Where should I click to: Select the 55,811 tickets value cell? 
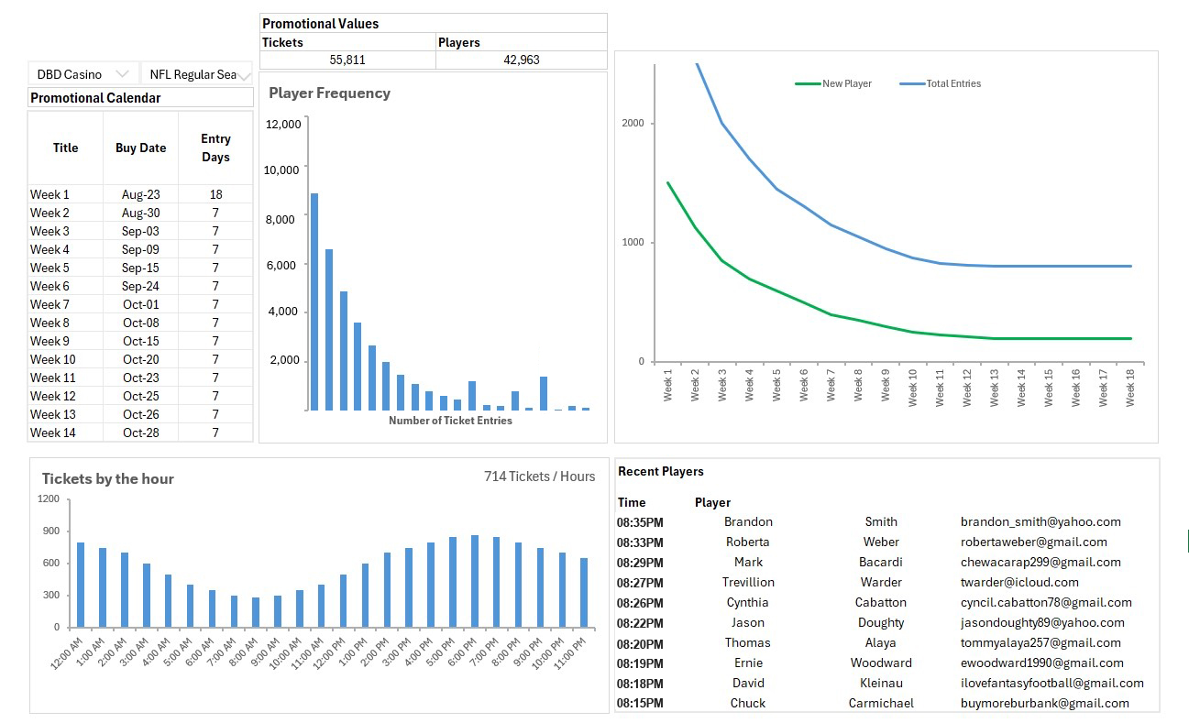click(x=347, y=60)
